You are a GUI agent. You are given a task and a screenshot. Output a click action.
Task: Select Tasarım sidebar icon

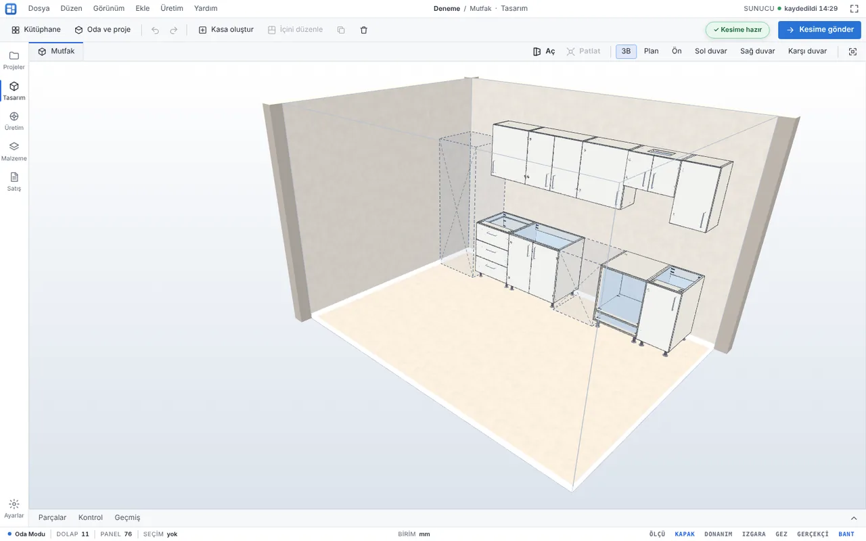tap(14, 91)
